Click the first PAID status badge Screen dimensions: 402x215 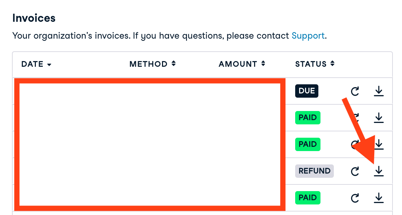click(x=307, y=118)
